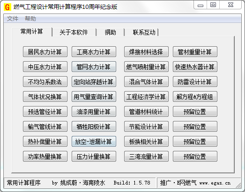Launch 燃气喷射量计算
The height and width of the screenshot is (192, 245).
(146, 67)
